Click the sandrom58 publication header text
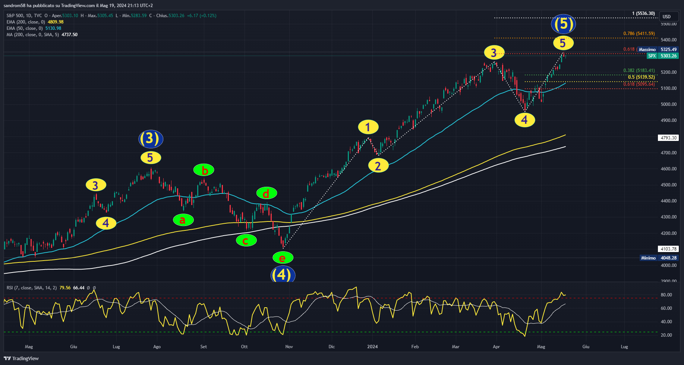Viewport: 684px width, 365px height. pos(78,6)
